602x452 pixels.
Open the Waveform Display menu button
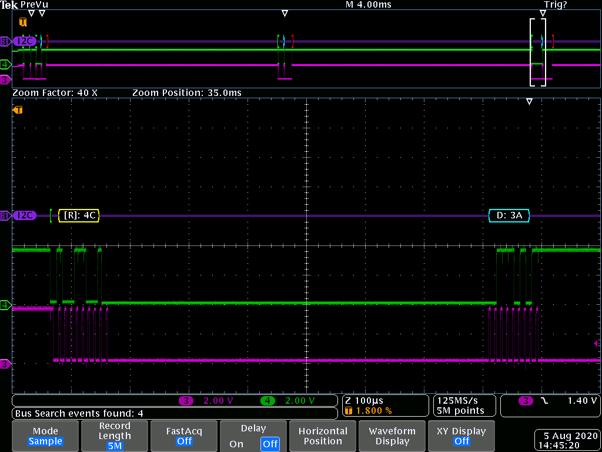click(x=392, y=436)
